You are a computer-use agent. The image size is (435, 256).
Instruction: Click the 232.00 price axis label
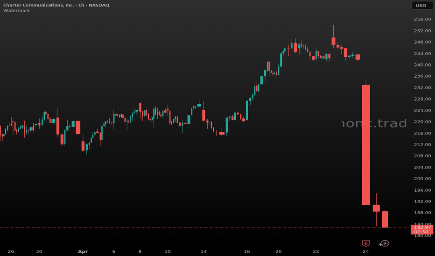pyautogui.click(x=422, y=88)
